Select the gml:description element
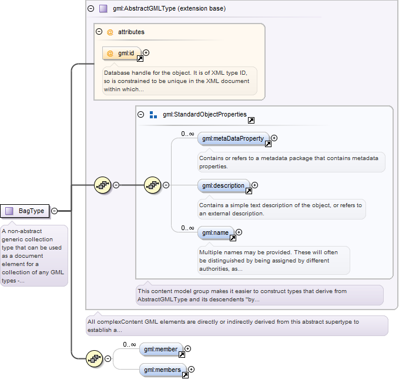Viewport: 399px width, 379px height. pyautogui.click(x=223, y=186)
